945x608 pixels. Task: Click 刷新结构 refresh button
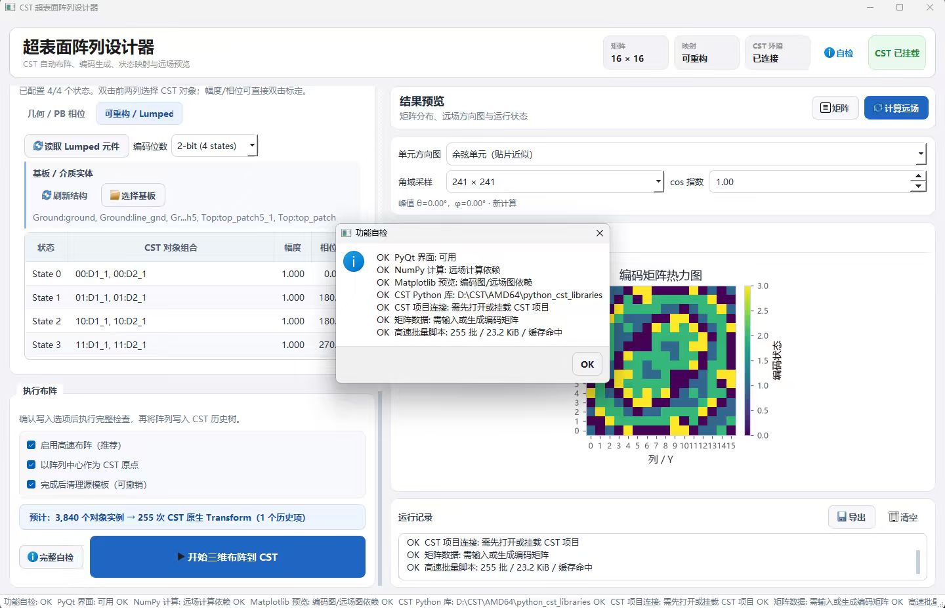64,196
